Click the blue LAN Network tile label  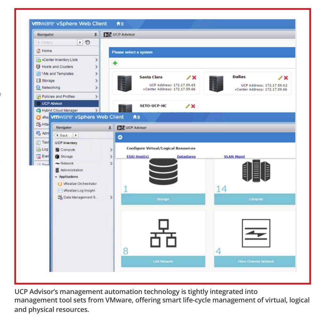[163, 261]
